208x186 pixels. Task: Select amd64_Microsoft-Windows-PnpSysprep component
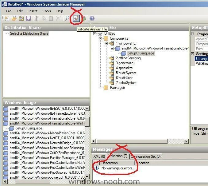[47, 172]
